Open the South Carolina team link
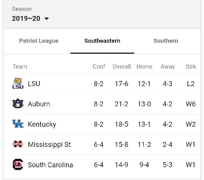This screenshot has height=180, width=204. [x=50, y=165]
